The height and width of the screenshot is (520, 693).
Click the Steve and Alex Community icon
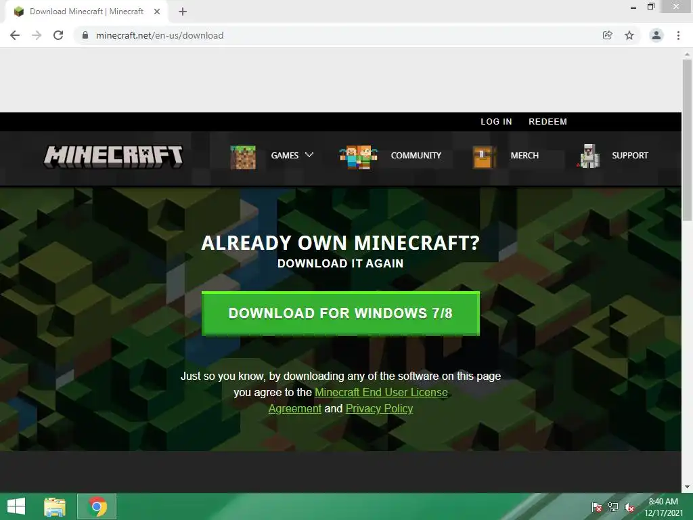coord(359,157)
